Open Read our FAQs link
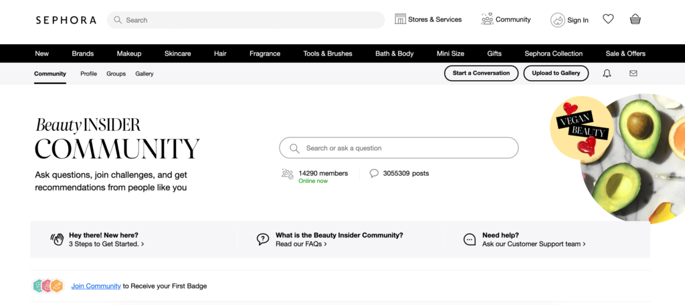This screenshot has height=305, width=685. coord(301,244)
